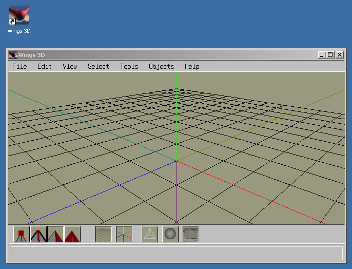
Task: Select vertex selection mode icon
Action: (22, 234)
